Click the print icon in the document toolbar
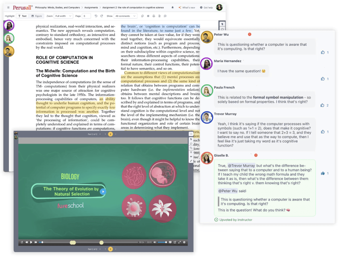 point(154,16)
